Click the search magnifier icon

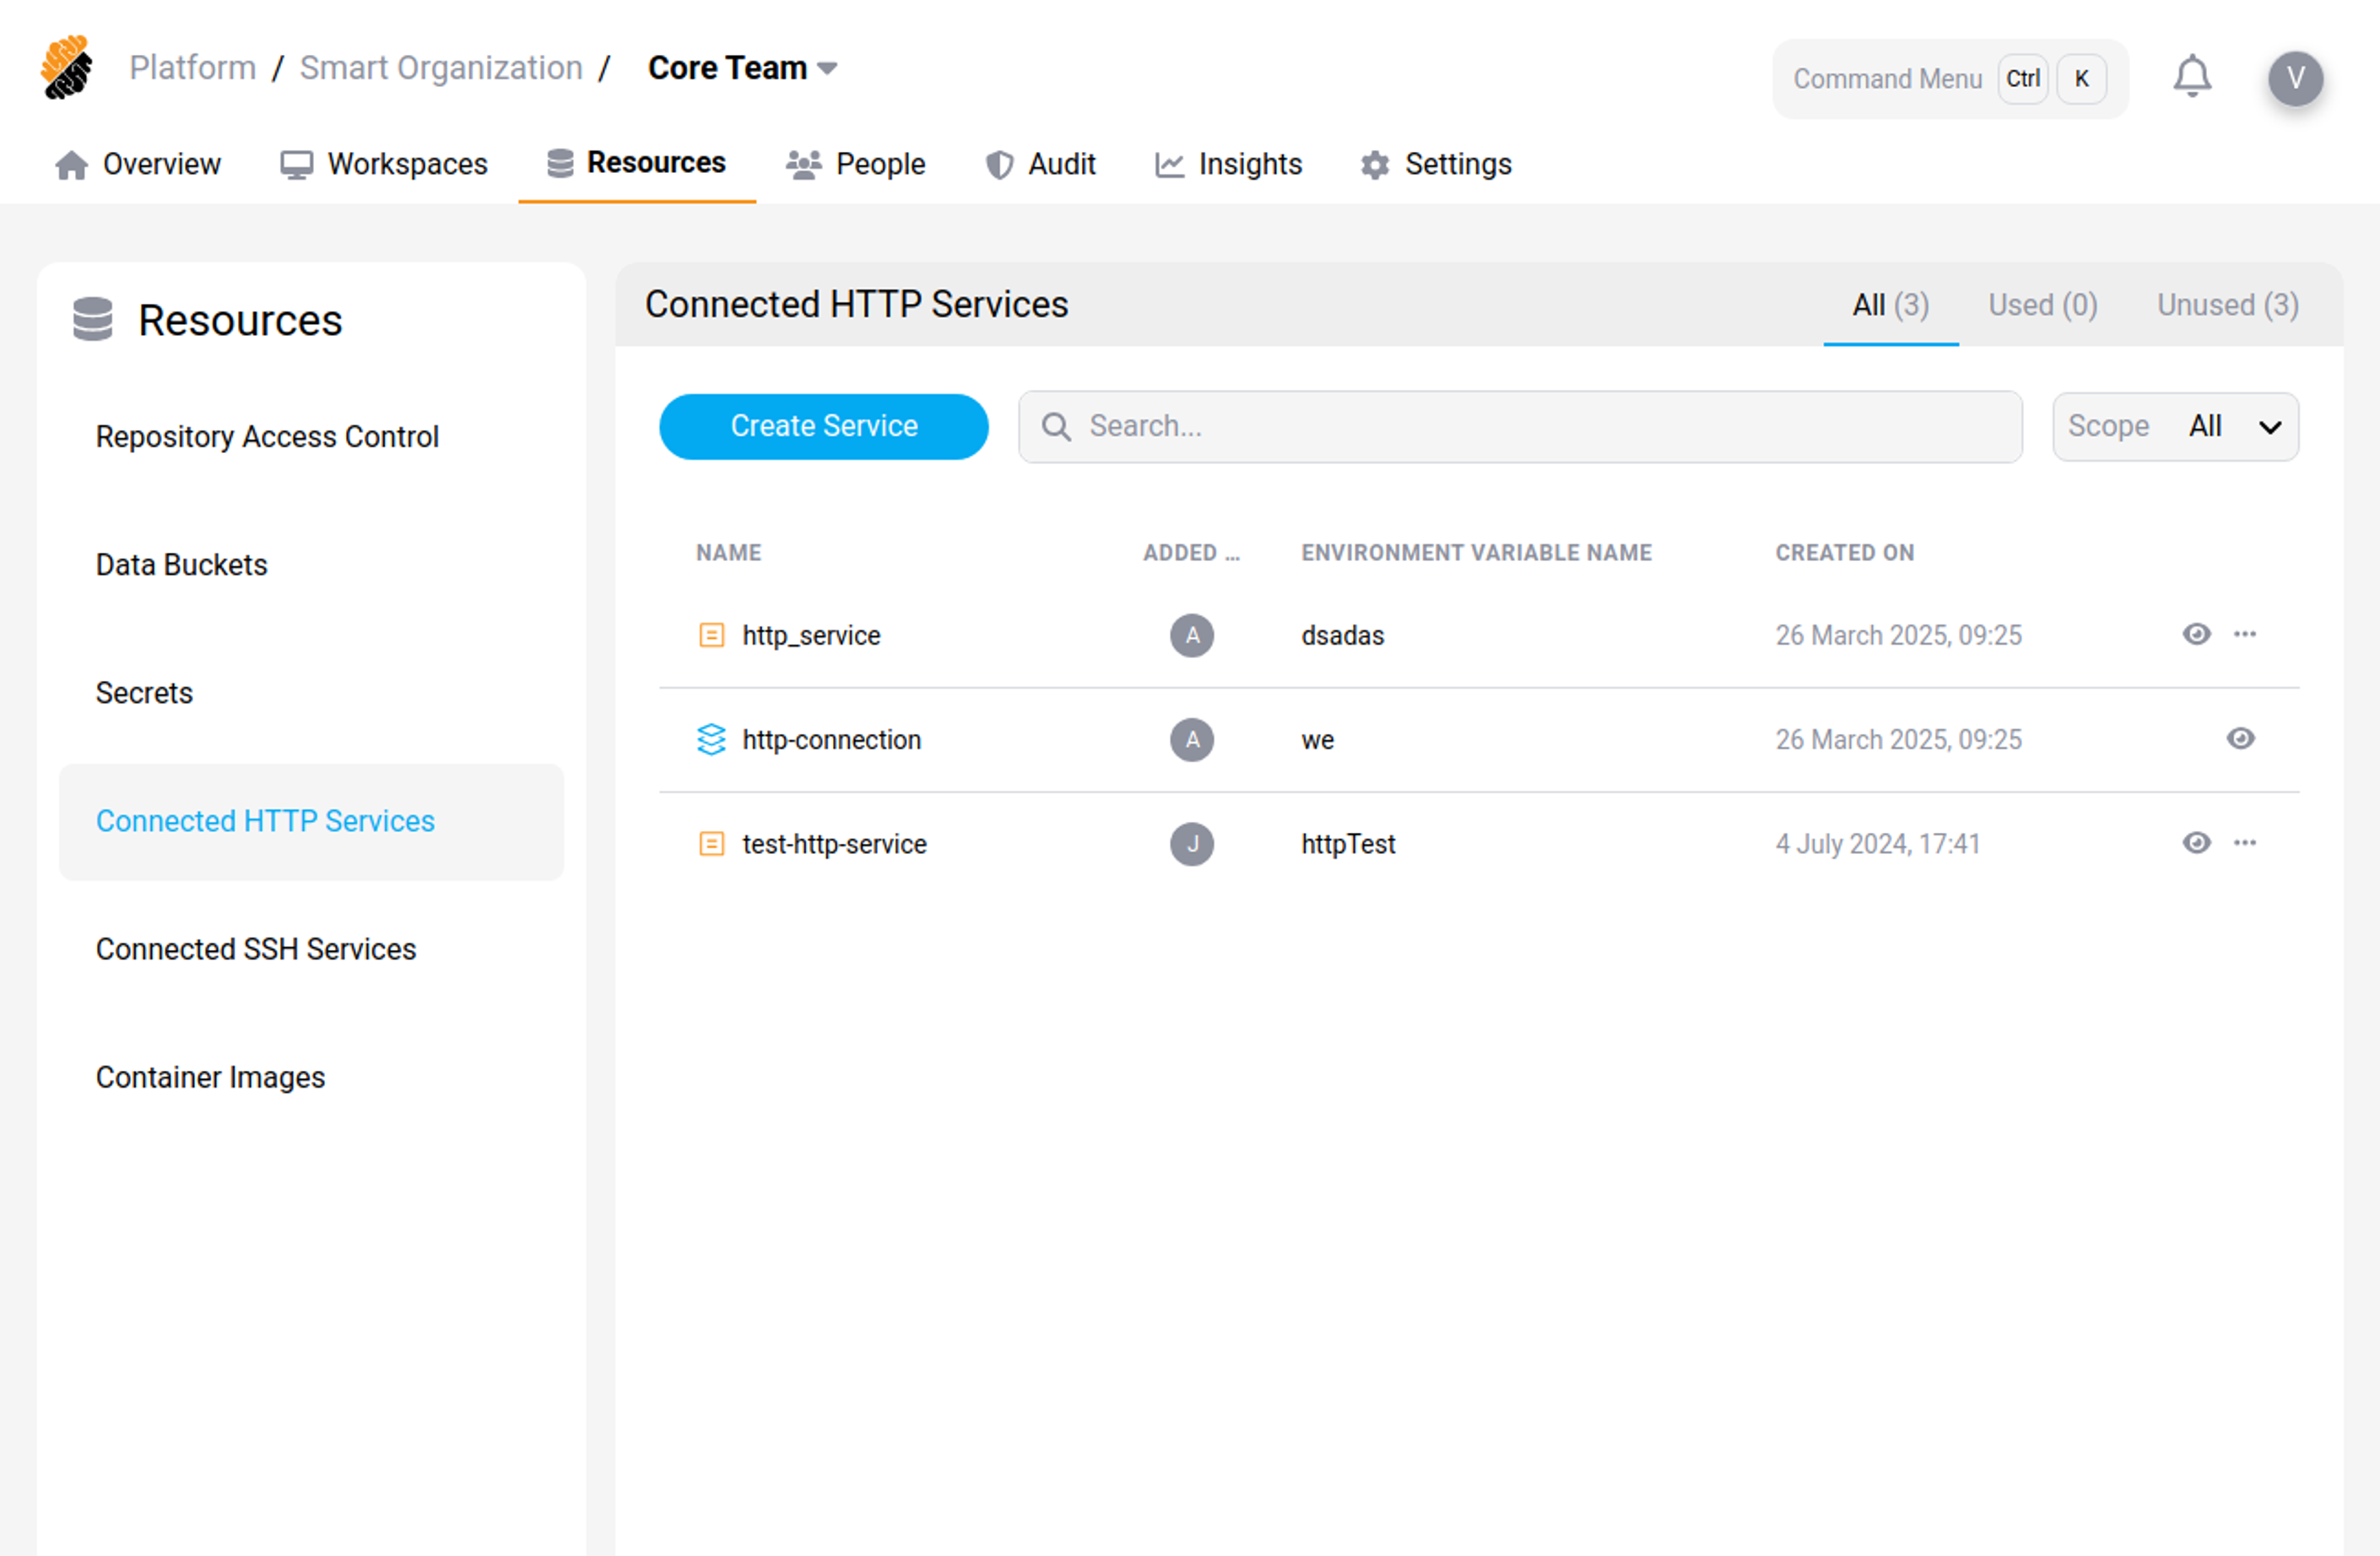pos(1056,427)
